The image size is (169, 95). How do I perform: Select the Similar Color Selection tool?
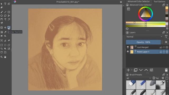click(9, 49)
